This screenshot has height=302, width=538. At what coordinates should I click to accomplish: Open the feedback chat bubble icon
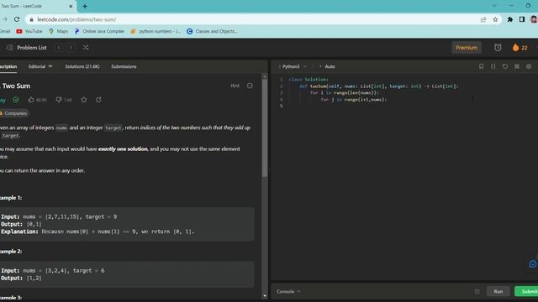[x=533, y=264]
